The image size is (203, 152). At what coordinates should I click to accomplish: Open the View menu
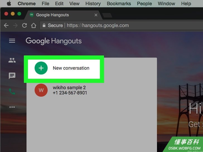(x=74, y=4)
